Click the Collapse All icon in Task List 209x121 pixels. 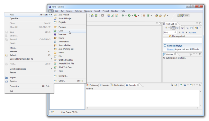191,28
